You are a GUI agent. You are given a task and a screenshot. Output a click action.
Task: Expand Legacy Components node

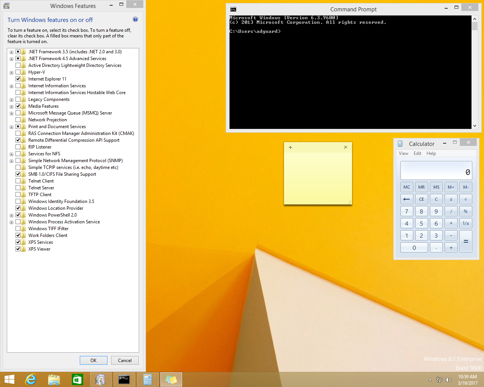coord(11,100)
